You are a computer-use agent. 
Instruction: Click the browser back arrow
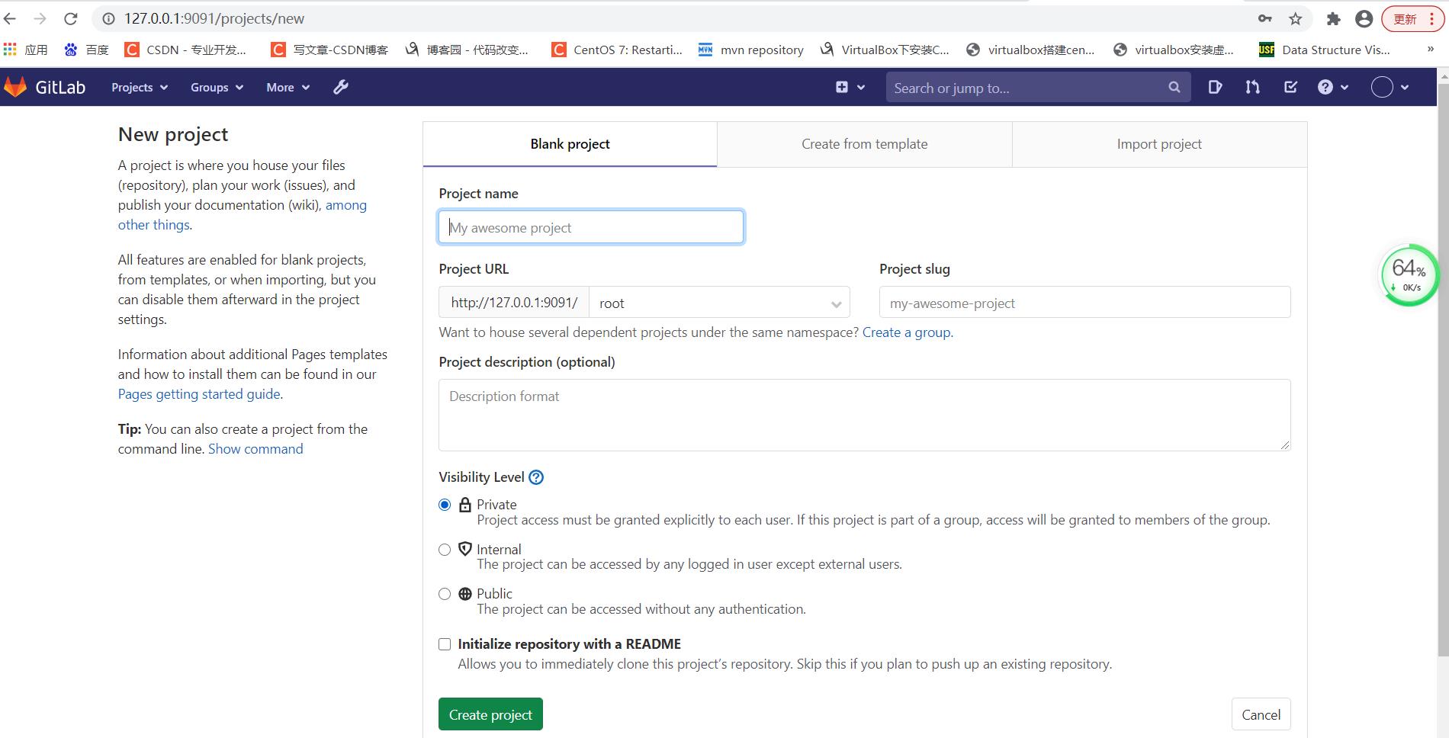pos(11,18)
